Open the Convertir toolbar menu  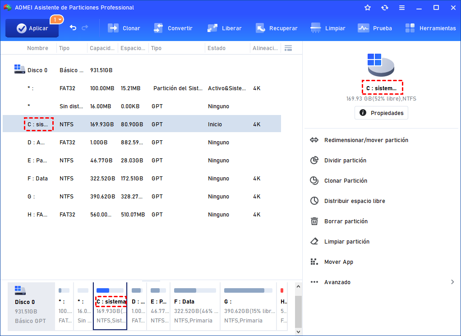173,28
